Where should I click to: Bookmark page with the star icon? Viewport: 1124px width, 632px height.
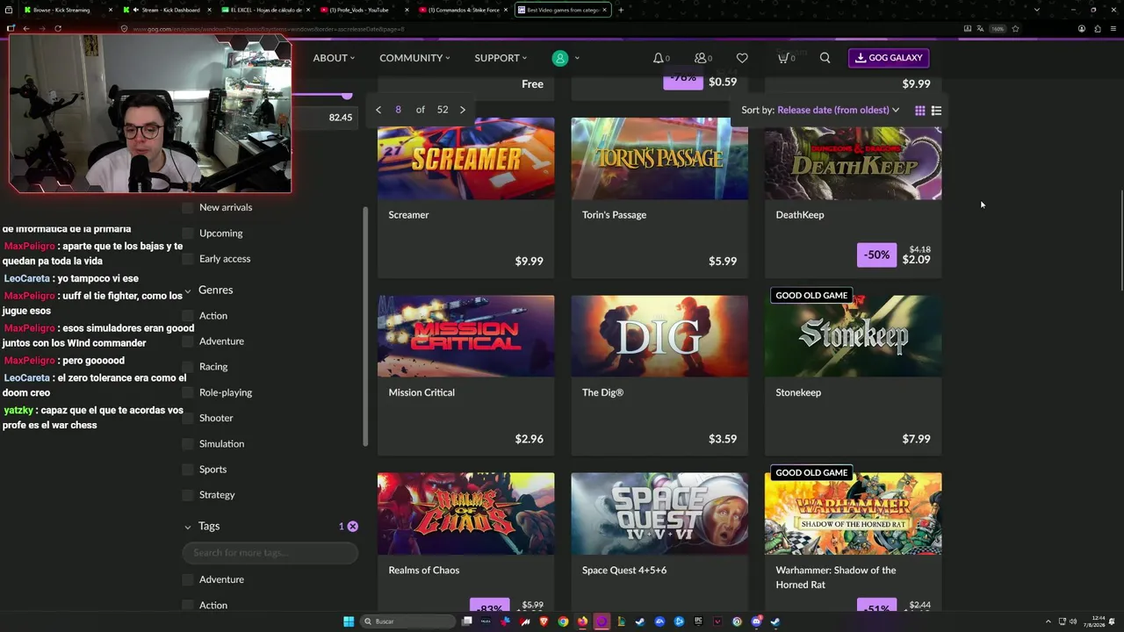(1015, 29)
